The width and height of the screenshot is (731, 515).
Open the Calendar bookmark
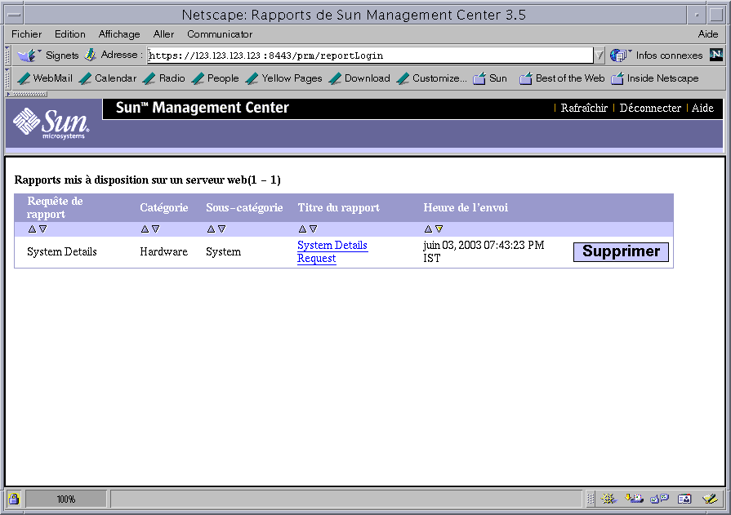click(108, 78)
